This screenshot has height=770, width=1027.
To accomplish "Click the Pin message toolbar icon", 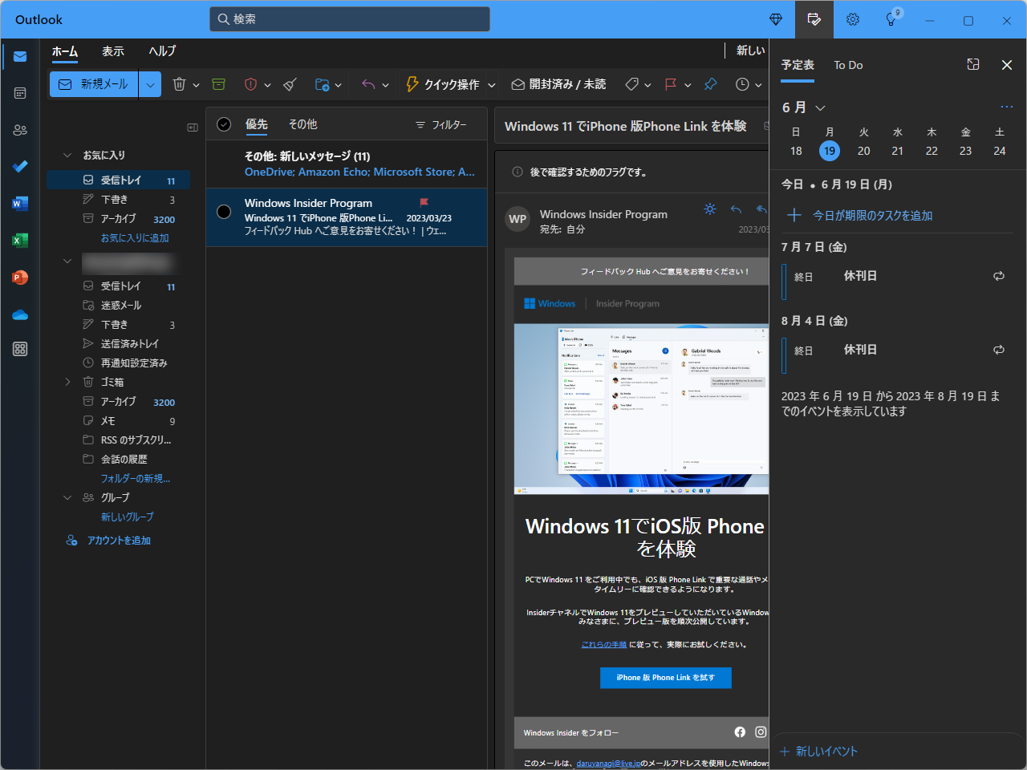I will pyautogui.click(x=710, y=83).
